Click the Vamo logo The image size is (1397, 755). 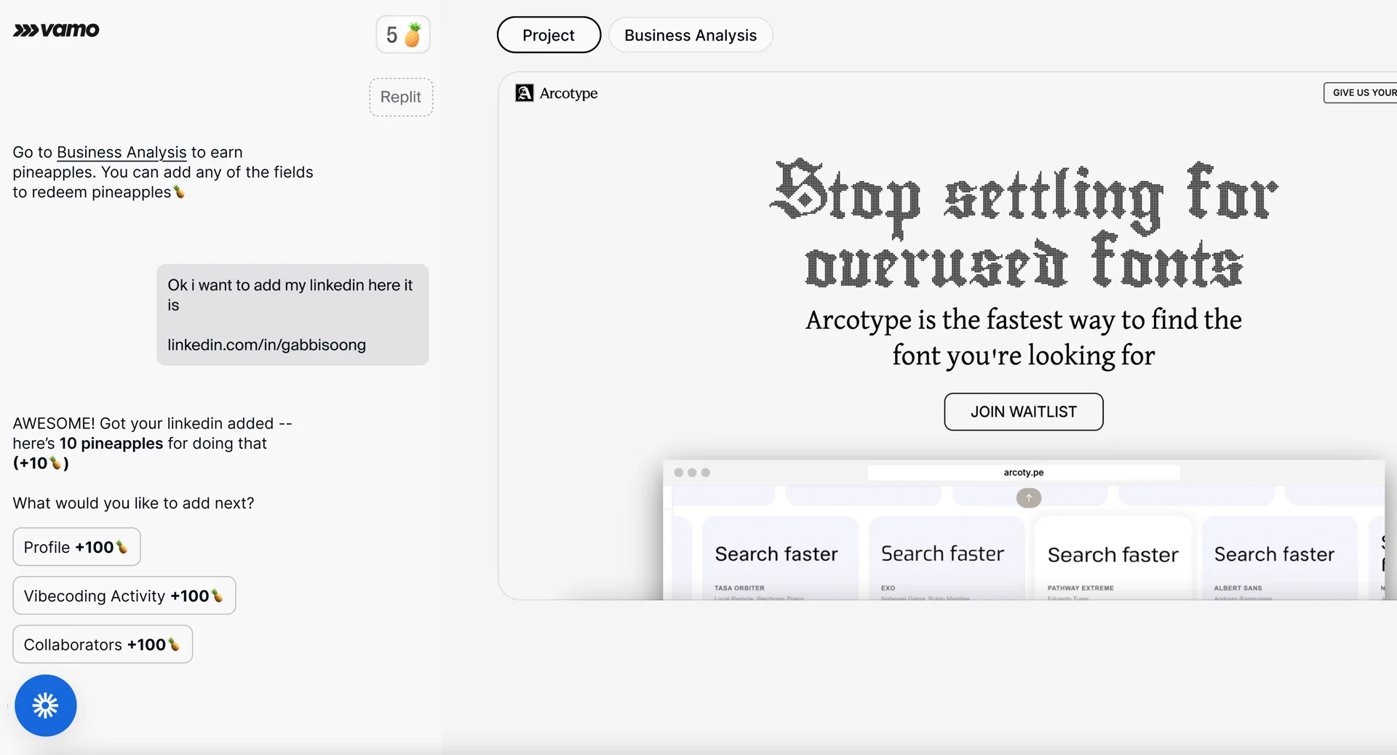click(56, 31)
